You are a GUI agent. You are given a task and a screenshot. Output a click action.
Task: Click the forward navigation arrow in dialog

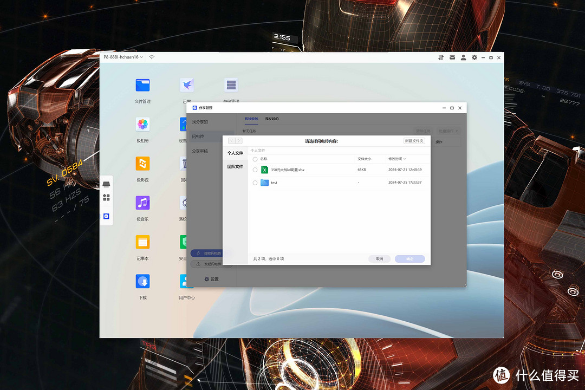pyautogui.click(x=239, y=141)
